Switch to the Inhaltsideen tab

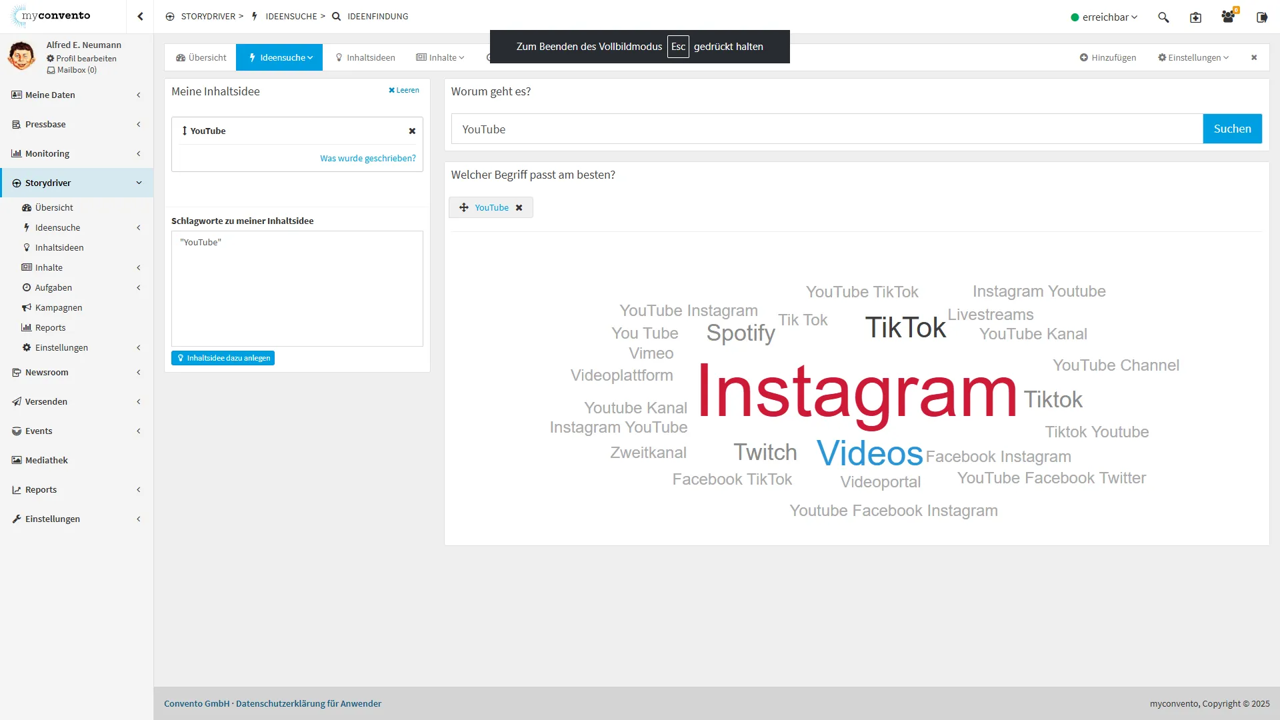click(365, 58)
